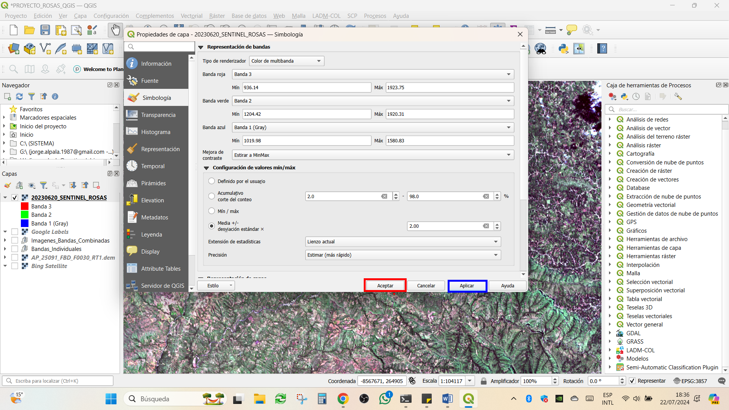This screenshot has width=729, height=410.
Task: Click the Leyenda sidebar icon
Action: pos(132,234)
